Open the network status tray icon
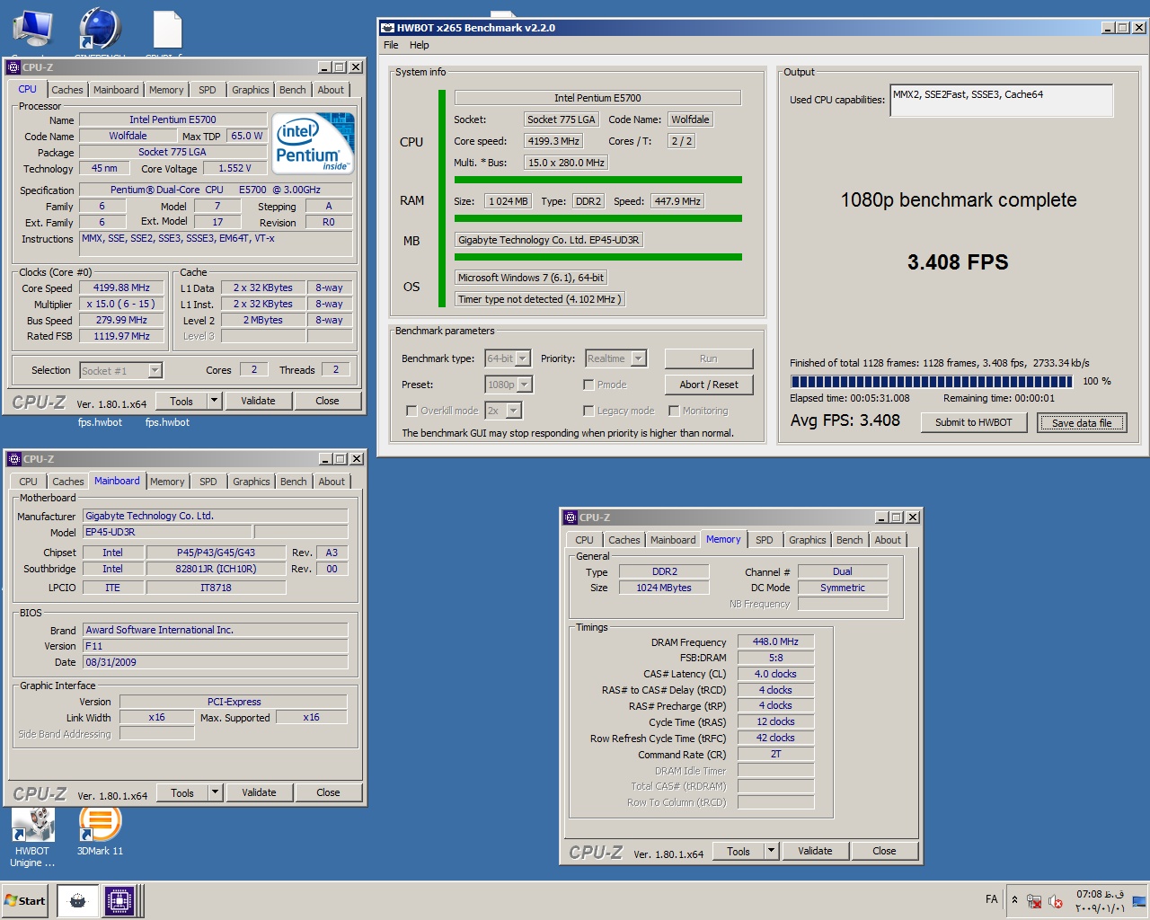 (1035, 900)
